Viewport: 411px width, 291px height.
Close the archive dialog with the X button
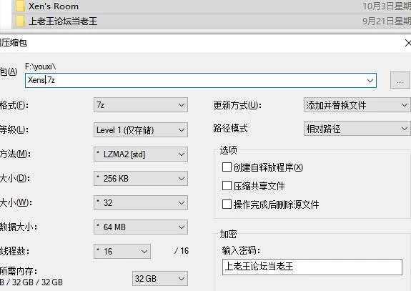click(408, 43)
